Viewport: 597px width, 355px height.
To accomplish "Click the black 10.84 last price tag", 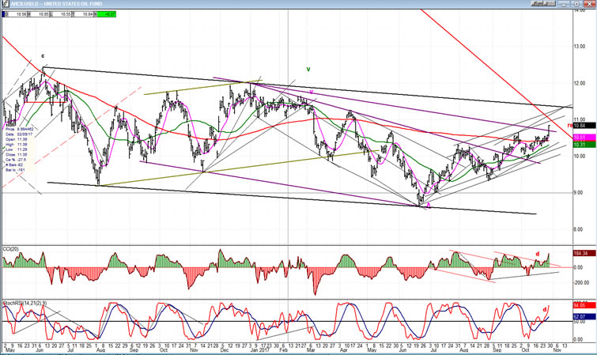I will click(x=579, y=126).
